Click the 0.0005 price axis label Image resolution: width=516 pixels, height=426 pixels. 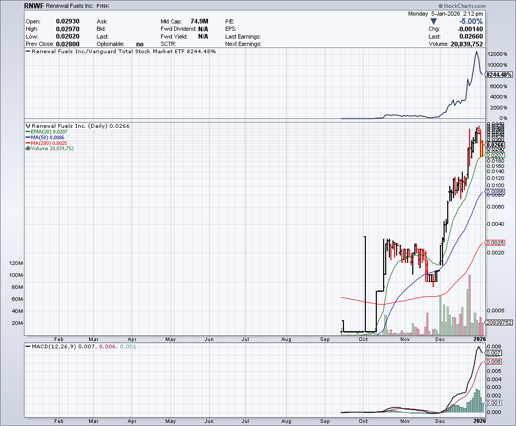(496, 310)
